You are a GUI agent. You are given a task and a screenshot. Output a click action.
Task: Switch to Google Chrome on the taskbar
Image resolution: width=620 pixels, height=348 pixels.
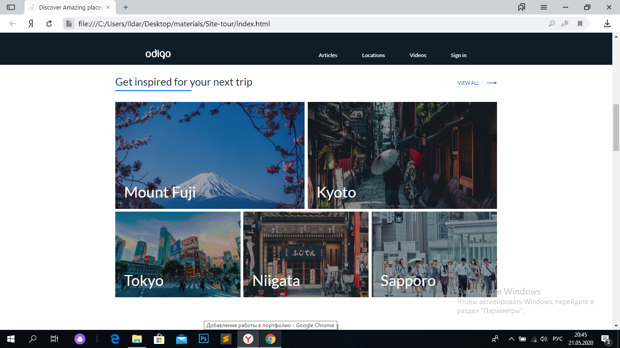[270, 338]
